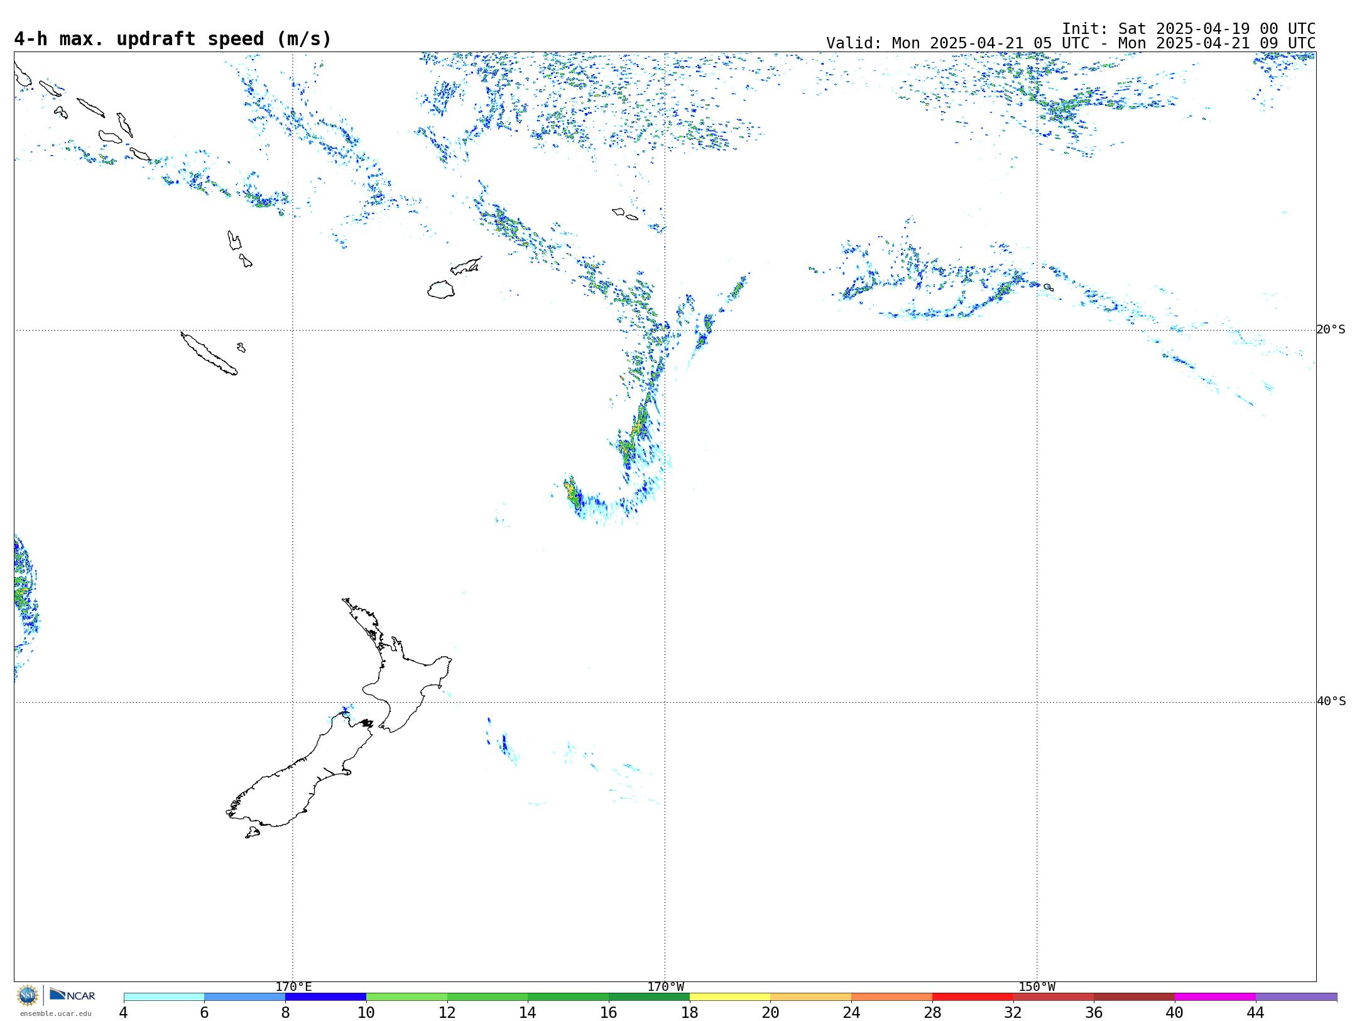Viewport: 1357px width, 1021px height.
Task: Click the 40°S latitude label
Action: (x=1331, y=701)
